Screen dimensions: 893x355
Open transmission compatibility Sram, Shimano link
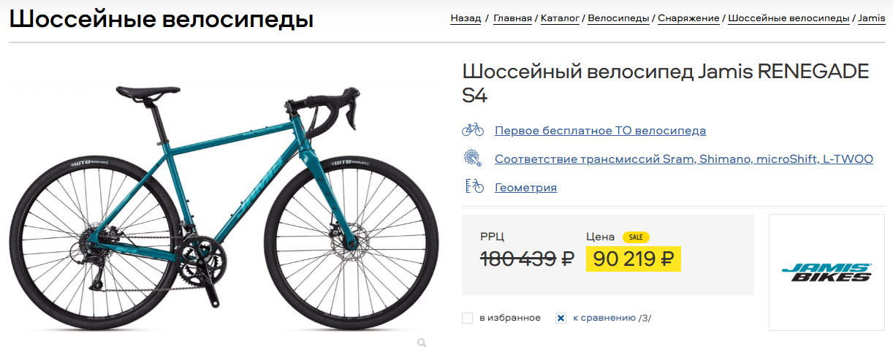tap(683, 159)
